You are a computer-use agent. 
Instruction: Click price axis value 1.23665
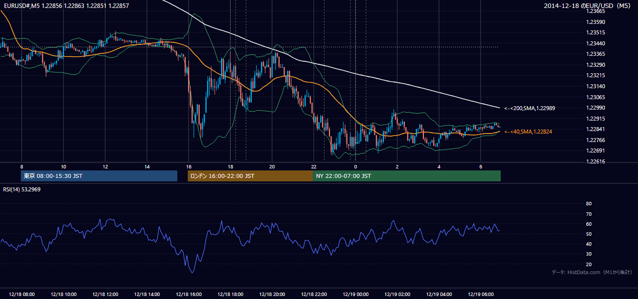tap(596, 11)
